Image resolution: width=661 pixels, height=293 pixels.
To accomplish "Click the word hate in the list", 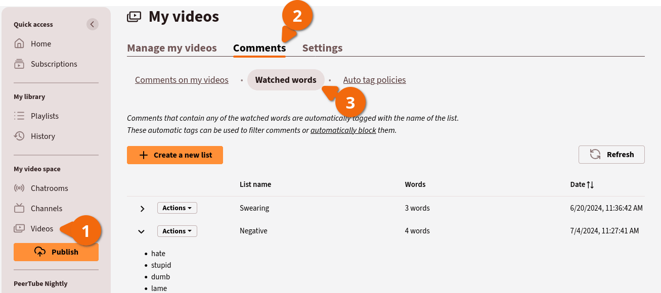I will [158, 254].
